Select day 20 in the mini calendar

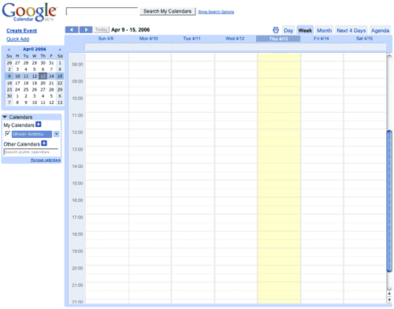click(x=43, y=83)
